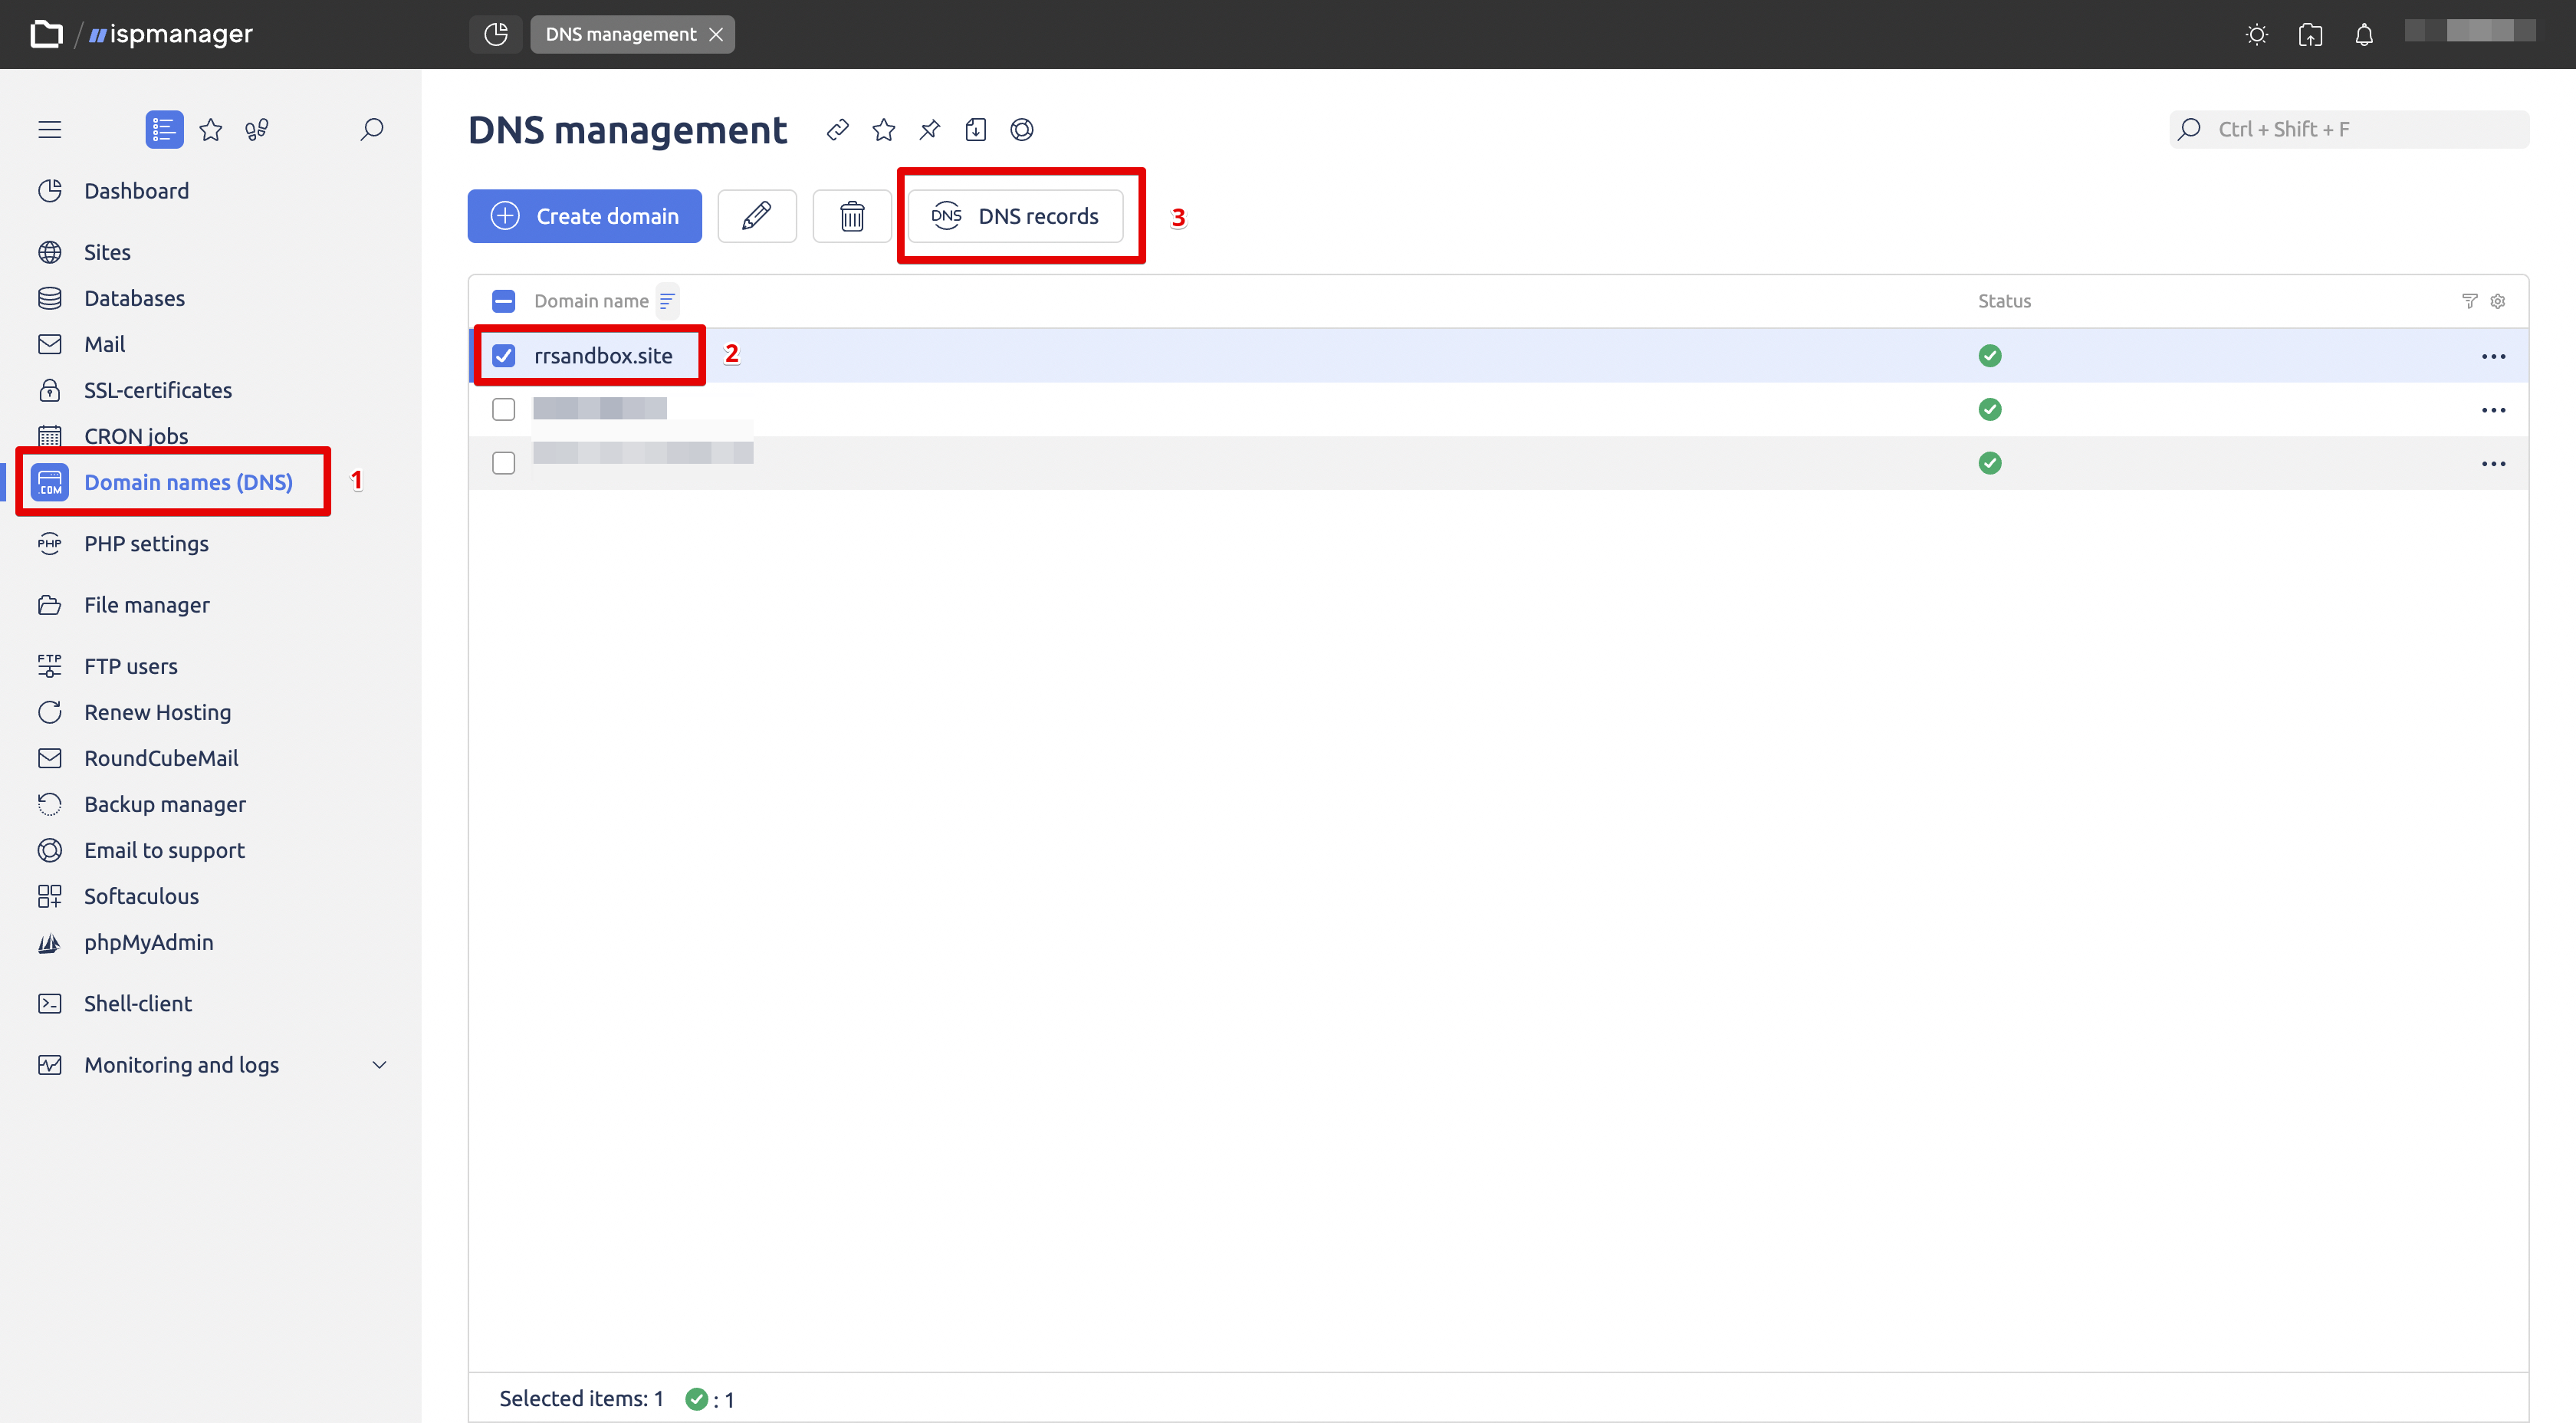Open RoundCubeMail in sidebar
Image resolution: width=2576 pixels, height=1423 pixels.
click(x=161, y=758)
